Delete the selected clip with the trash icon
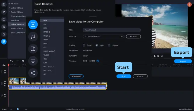 (x=23, y=61)
